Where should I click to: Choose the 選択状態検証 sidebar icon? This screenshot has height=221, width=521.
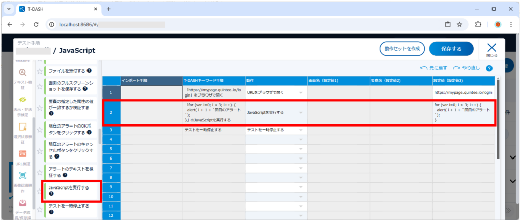click(x=22, y=127)
